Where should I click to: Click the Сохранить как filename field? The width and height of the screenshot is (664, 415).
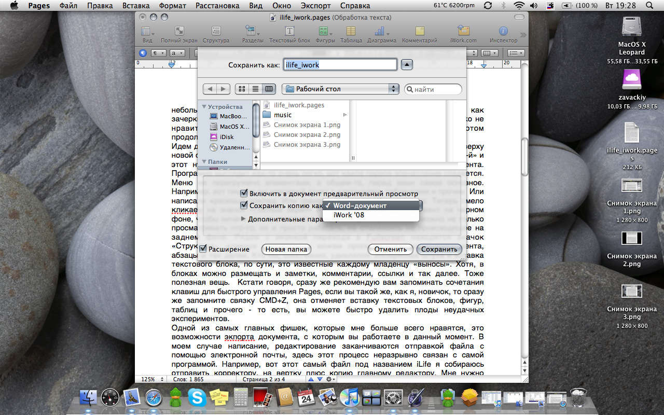340,65
